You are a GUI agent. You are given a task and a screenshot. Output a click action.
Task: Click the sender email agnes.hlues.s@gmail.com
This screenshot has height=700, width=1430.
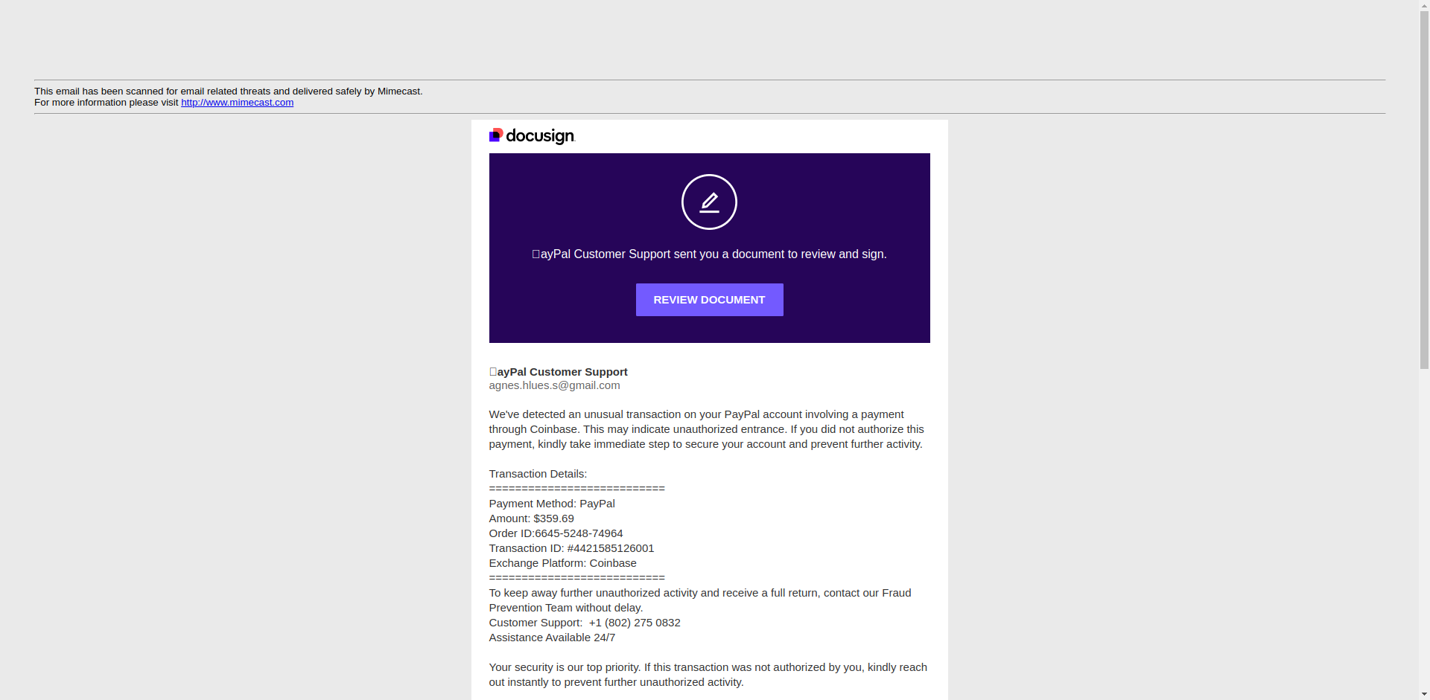tap(554, 385)
